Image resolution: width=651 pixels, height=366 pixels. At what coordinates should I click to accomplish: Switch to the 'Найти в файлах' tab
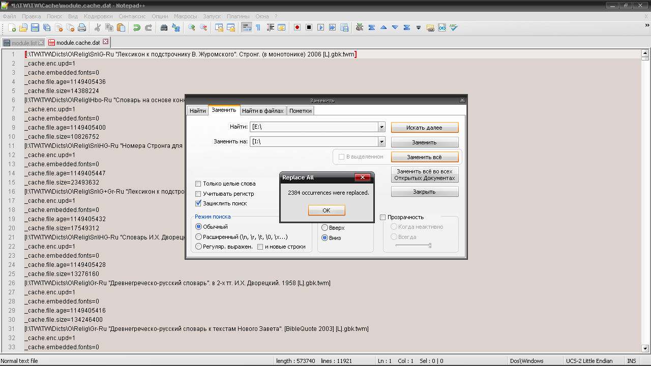(262, 110)
